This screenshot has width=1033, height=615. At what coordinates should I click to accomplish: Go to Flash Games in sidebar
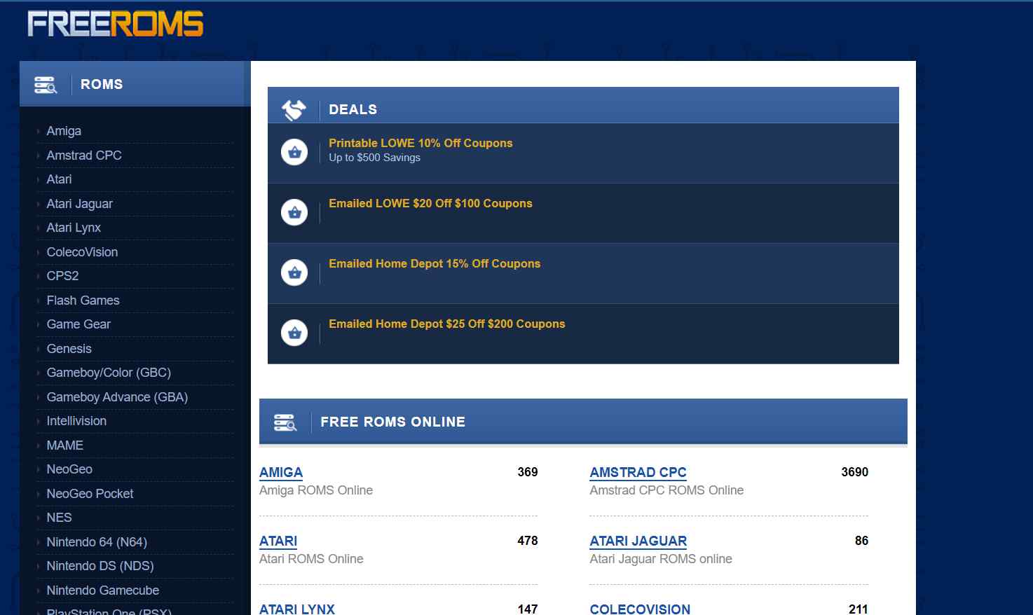[x=83, y=300]
